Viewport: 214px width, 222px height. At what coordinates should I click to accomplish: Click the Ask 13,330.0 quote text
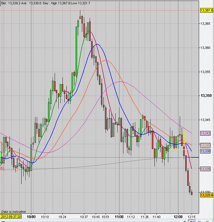coord(31,3)
